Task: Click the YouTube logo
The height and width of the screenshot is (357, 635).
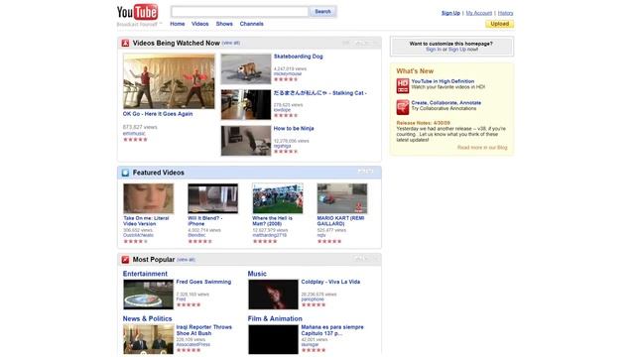Action: click(138, 12)
